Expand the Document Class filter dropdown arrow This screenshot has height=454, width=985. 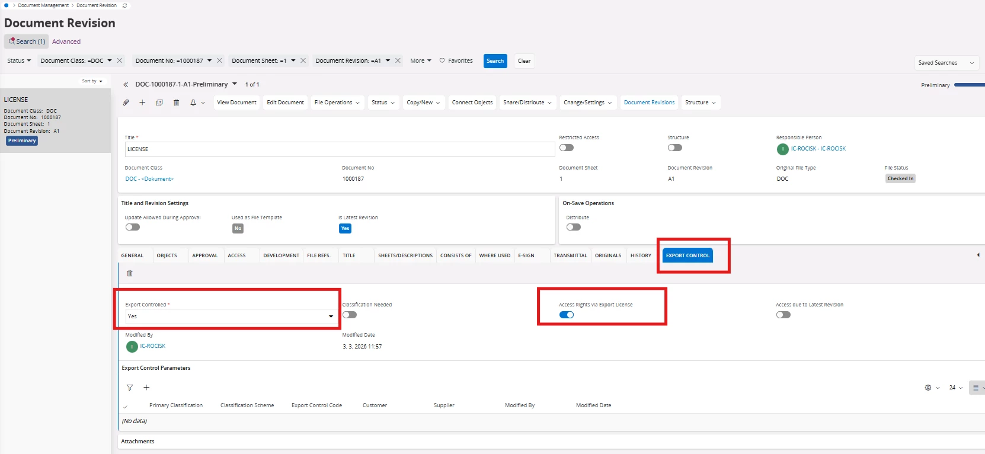110,60
